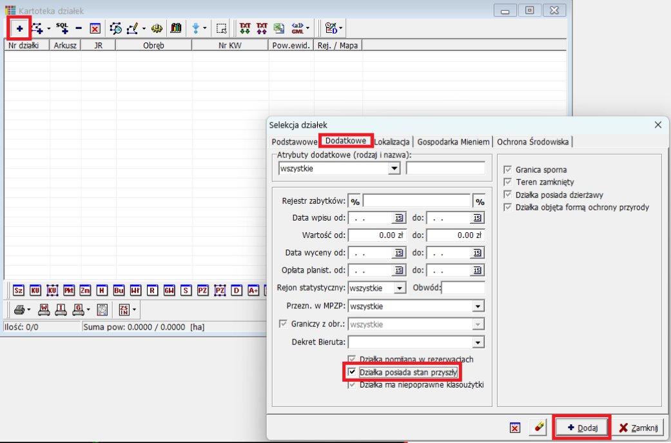Click the plus icon to add parcels
The width and height of the screenshot is (671, 443).
19,28
